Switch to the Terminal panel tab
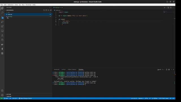The height and width of the screenshot is (102, 181). (x=81, y=69)
